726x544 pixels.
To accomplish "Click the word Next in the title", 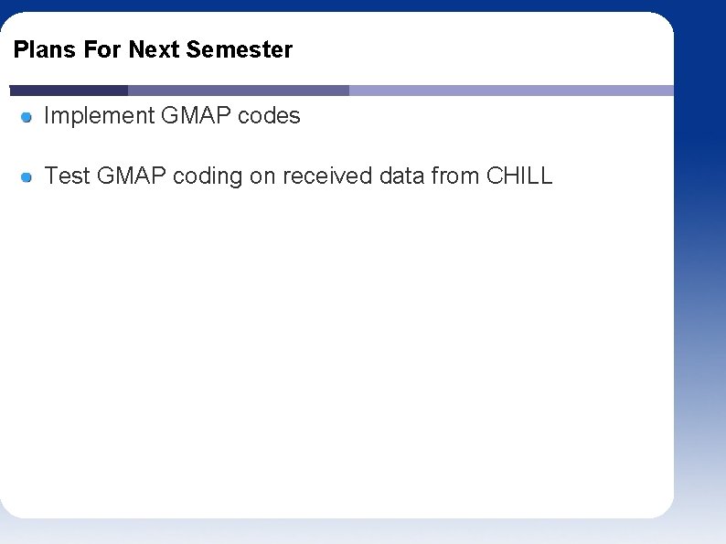I will click(x=154, y=49).
